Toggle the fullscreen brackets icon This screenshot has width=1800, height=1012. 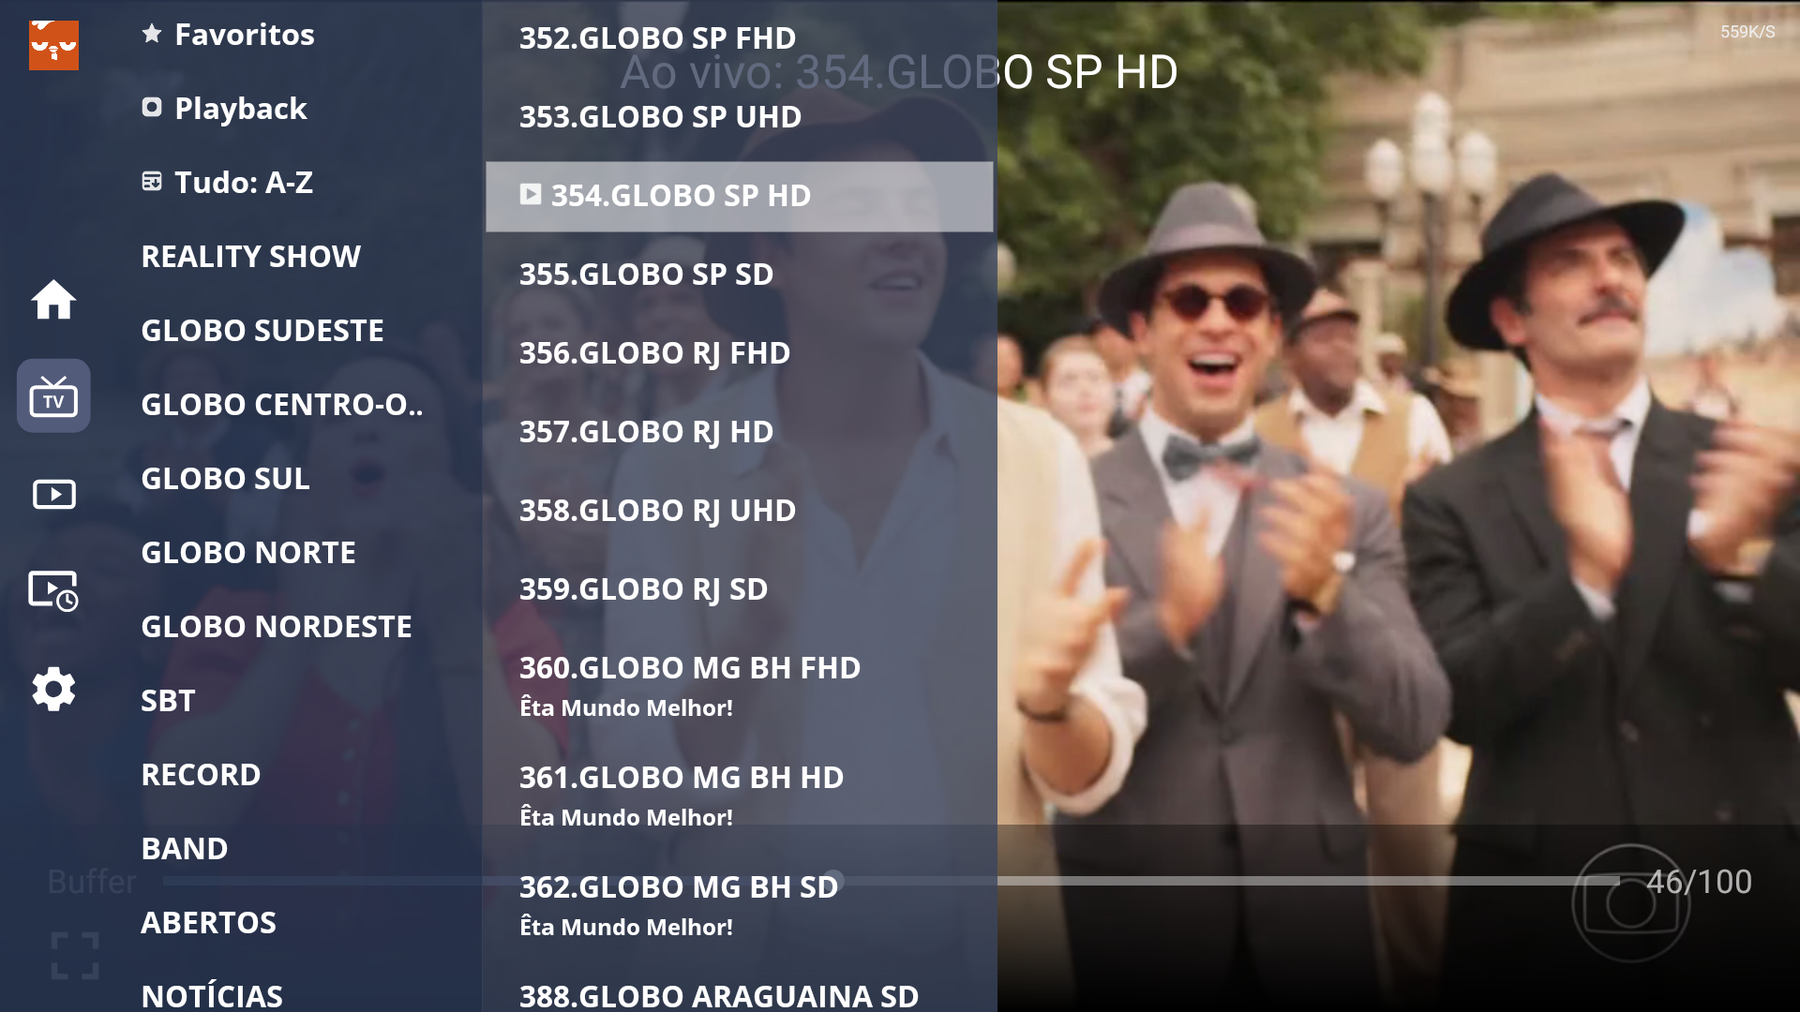coord(74,955)
